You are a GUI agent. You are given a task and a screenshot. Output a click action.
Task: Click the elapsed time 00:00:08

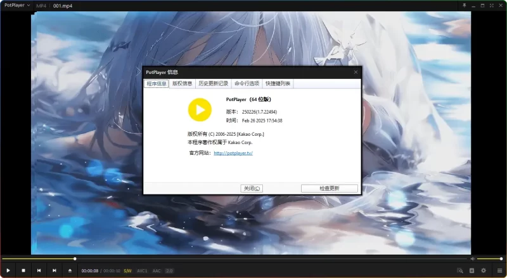pos(90,271)
